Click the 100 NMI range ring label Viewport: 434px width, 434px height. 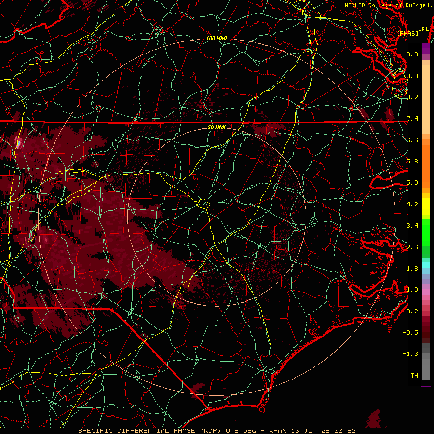click(x=217, y=38)
